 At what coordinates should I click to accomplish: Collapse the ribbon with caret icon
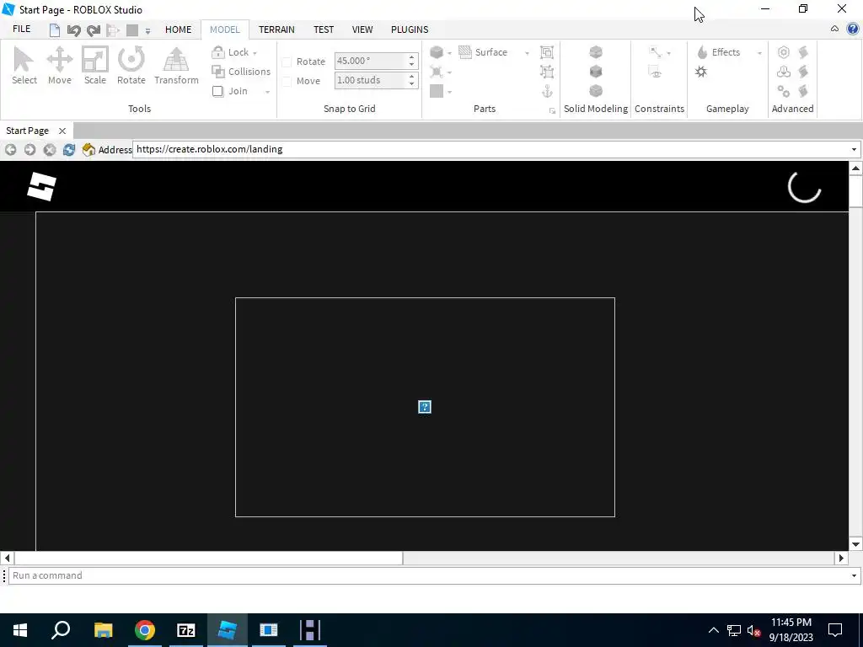pos(834,29)
